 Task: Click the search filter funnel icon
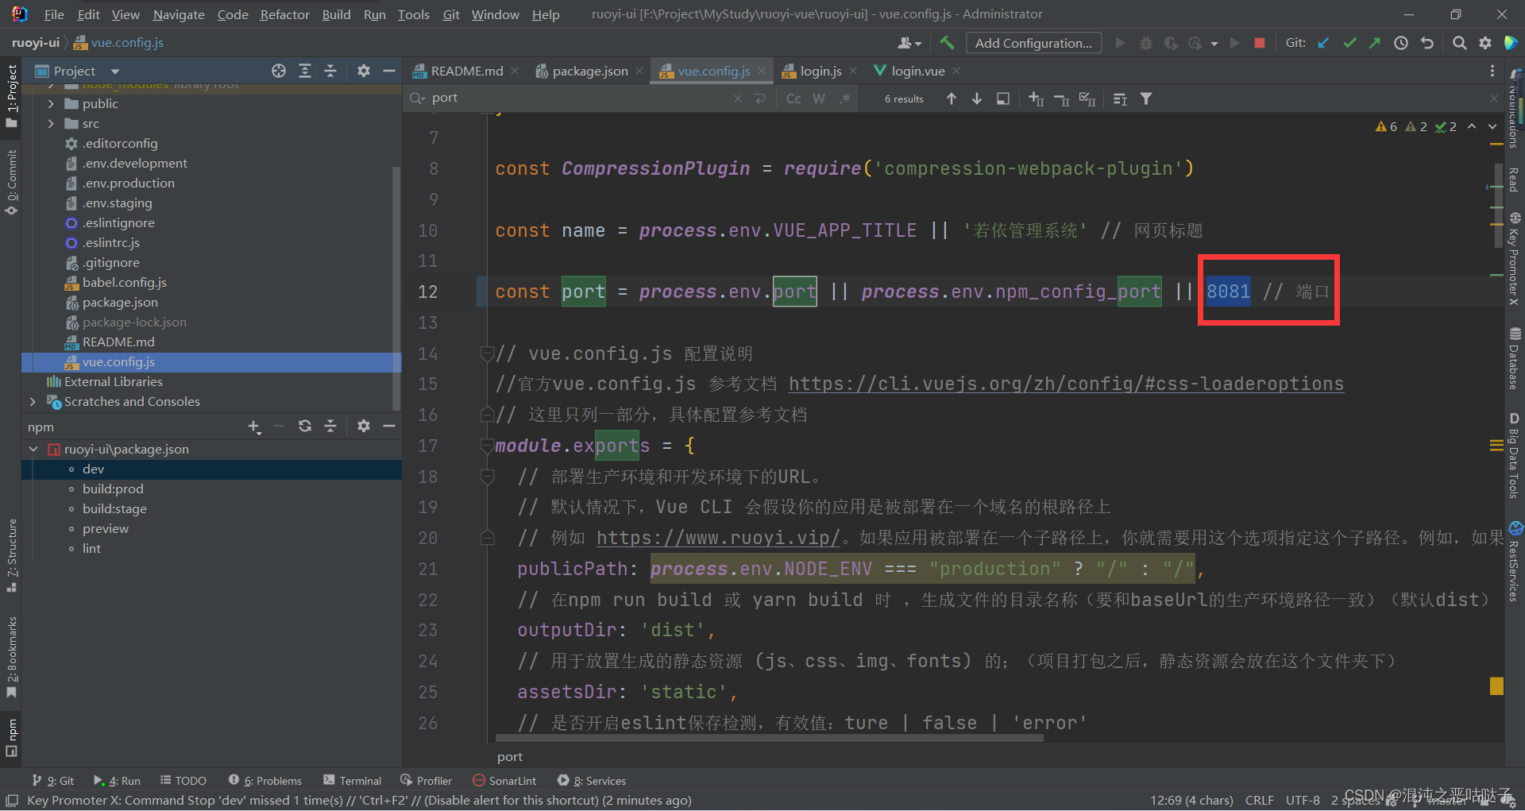point(1146,98)
